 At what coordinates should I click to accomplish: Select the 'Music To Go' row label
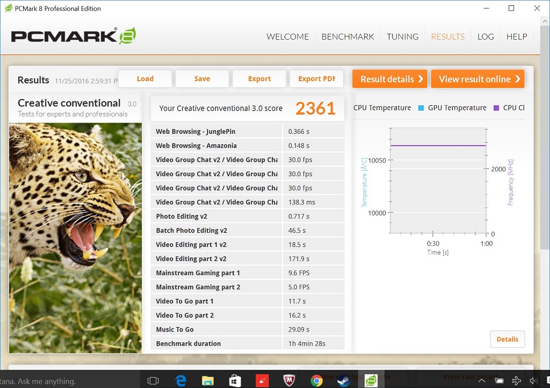175,329
